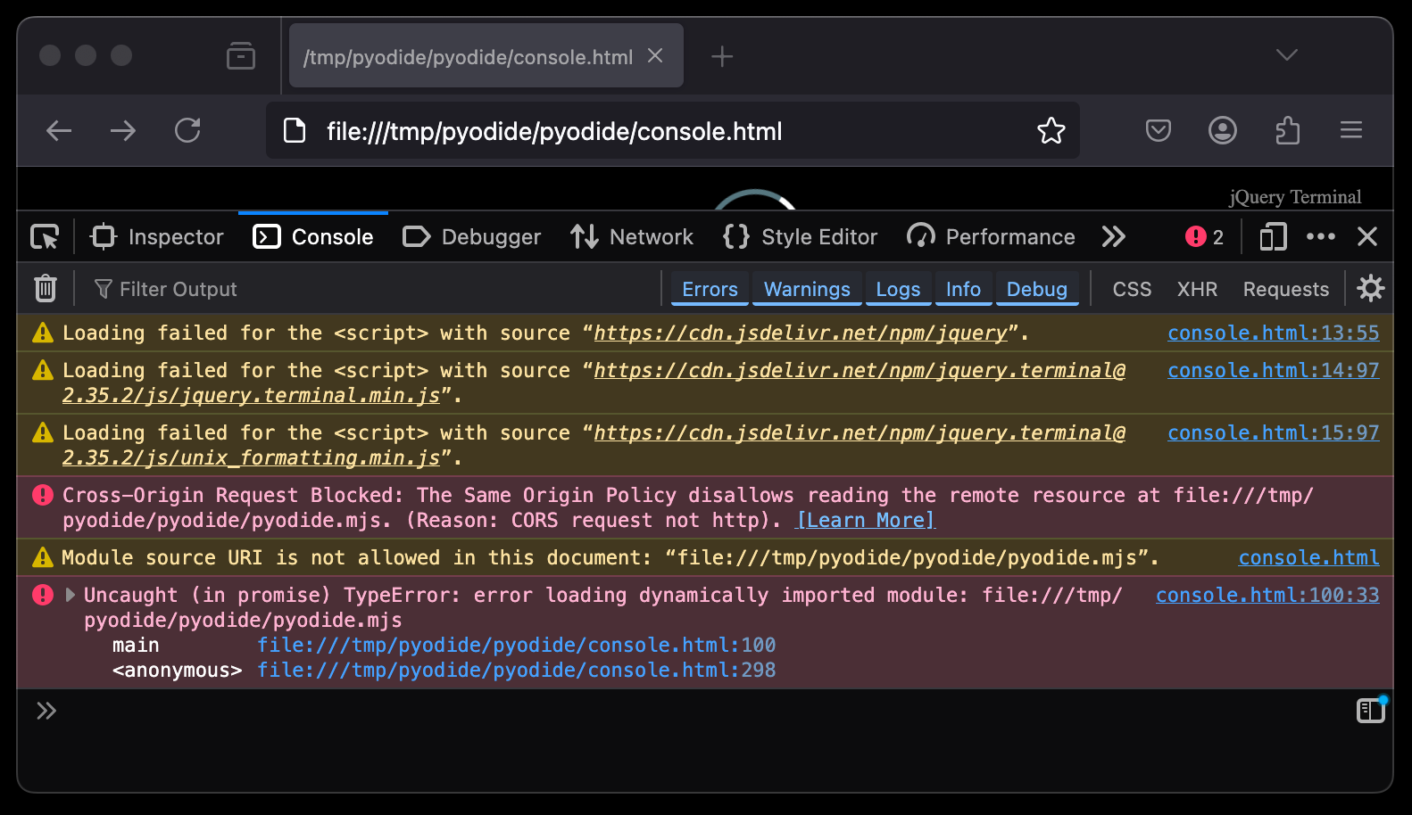Viewport: 1412px width, 815px height.
Task: Switch to multi-line editor mode icon
Action: pyautogui.click(x=1370, y=710)
